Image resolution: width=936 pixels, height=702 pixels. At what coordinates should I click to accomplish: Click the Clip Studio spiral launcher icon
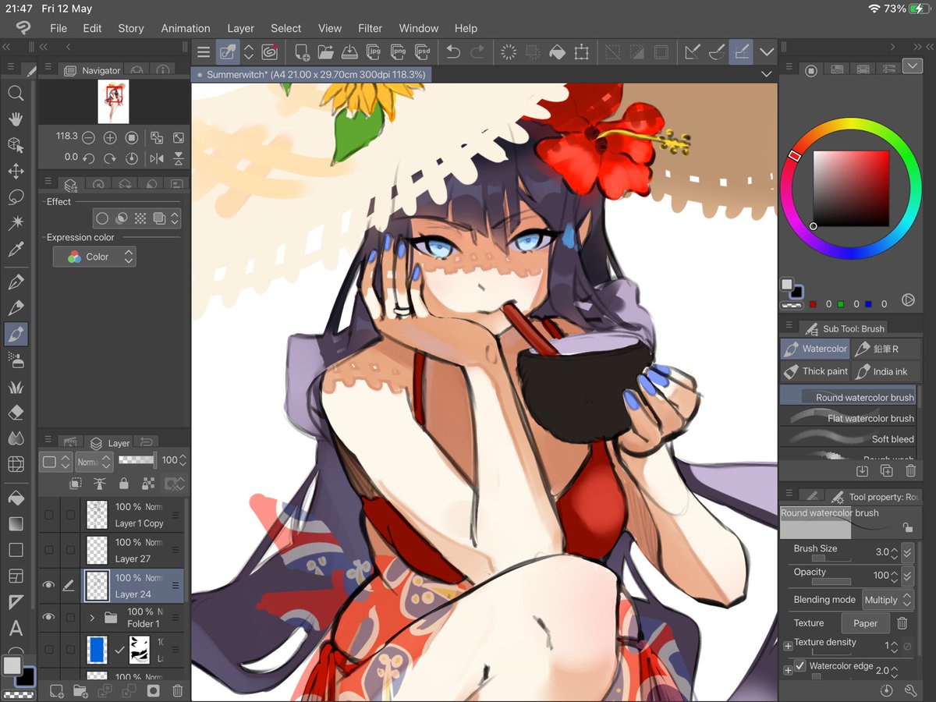(270, 52)
